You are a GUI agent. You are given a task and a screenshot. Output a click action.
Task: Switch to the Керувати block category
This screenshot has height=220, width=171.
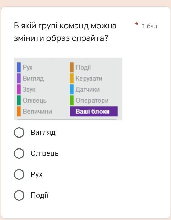pyautogui.click(x=89, y=79)
